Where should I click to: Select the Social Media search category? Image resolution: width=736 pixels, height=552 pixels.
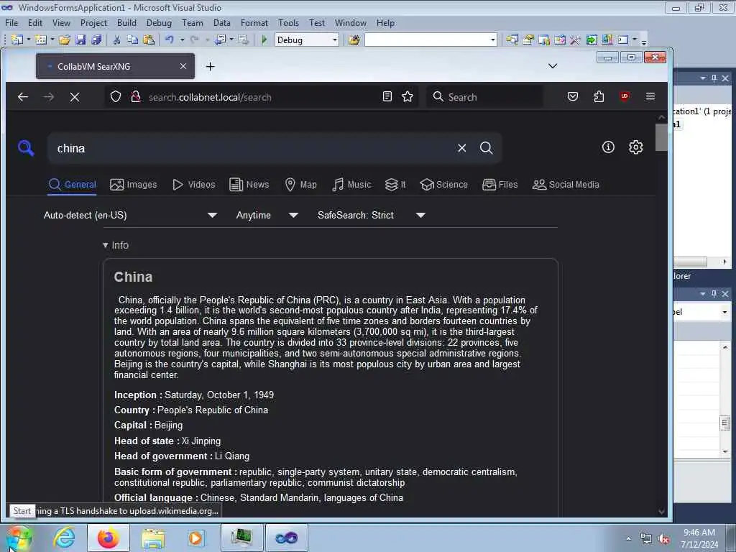click(x=566, y=185)
